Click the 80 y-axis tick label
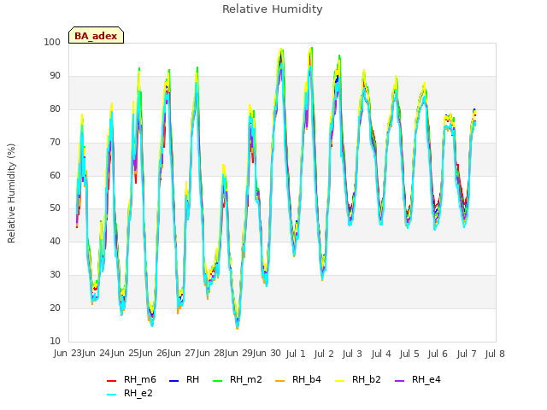 click(x=55, y=108)
